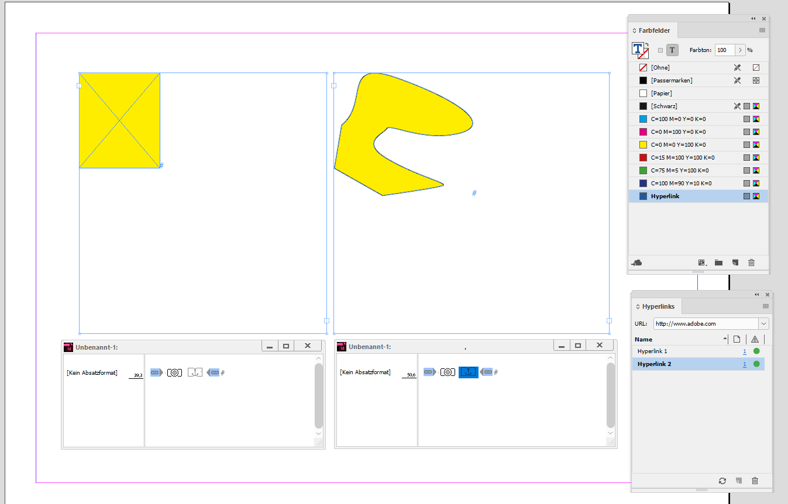Click the green status dot of Hyperlink 1

756,351
